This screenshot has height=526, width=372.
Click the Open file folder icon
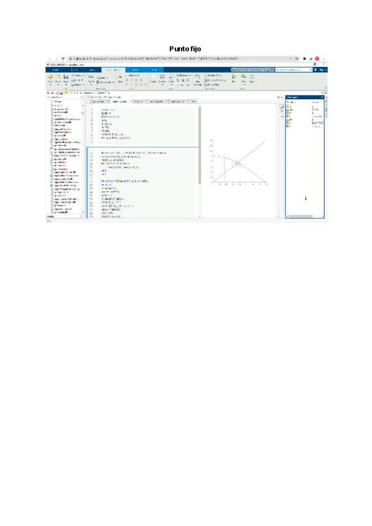58,78
